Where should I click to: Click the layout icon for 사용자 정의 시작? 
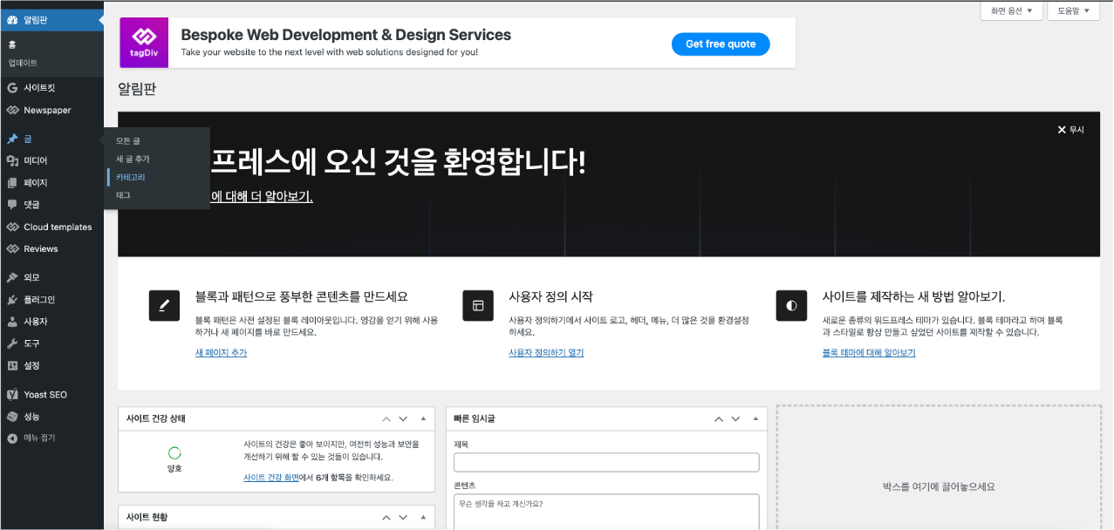pyautogui.click(x=478, y=305)
